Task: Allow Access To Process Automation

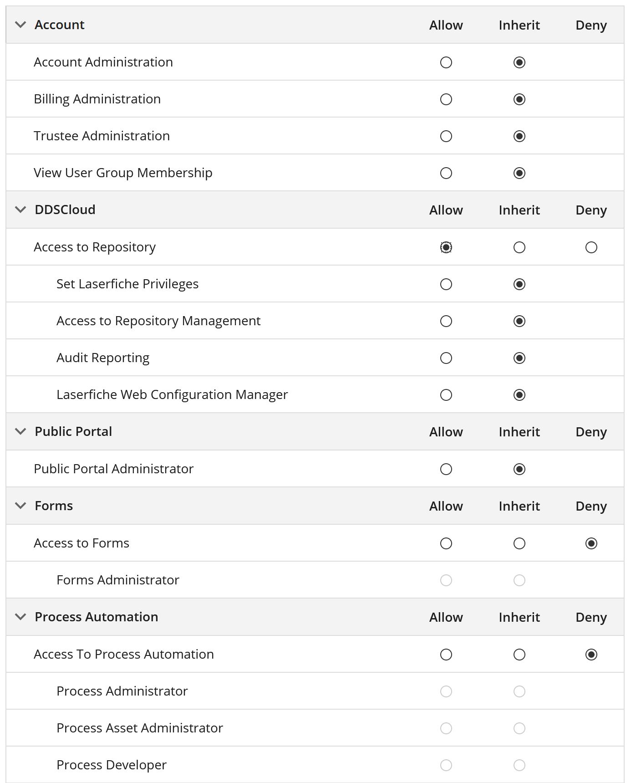Action: [446, 655]
